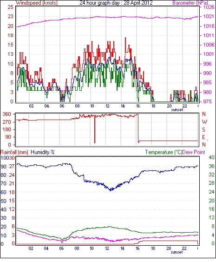The height and width of the screenshot is (262, 216).
Task: Click the S compass letter on direction graph
Action: click(x=203, y=129)
